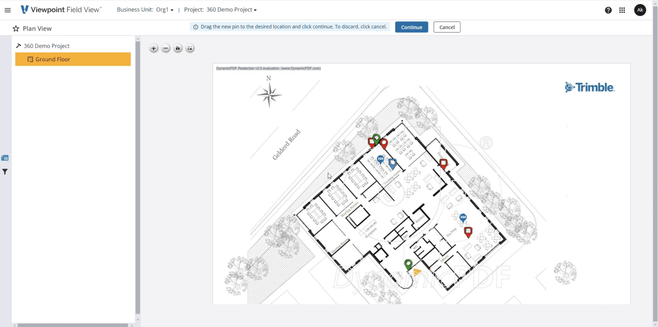Viewport: 658px width, 327px height.
Task: Toggle full-screen plan view
Action: 190,48
